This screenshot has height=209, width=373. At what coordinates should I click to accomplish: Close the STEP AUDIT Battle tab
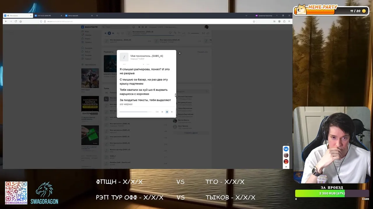[x=61, y=16]
